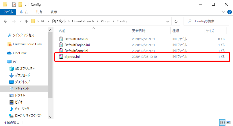
Task: Click the INI ファイル type cell of DefaultEngine.ini
Action: click(179, 45)
